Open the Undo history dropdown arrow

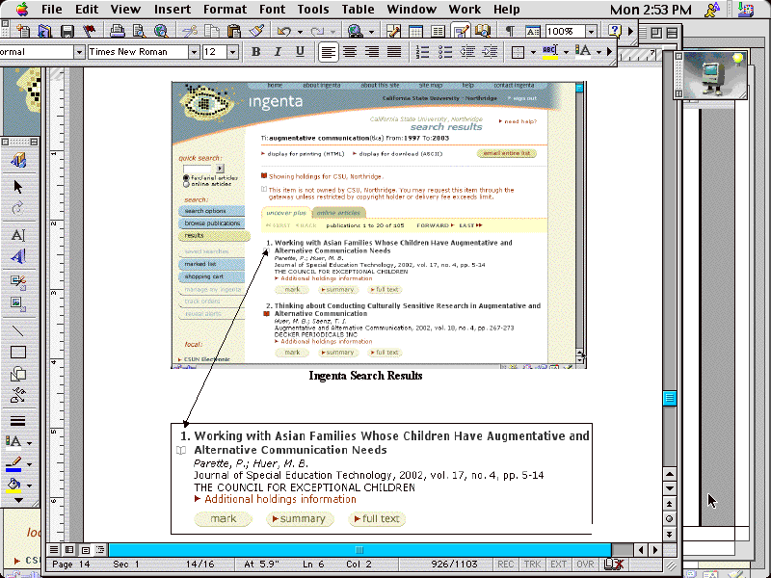(x=300, y=32)
